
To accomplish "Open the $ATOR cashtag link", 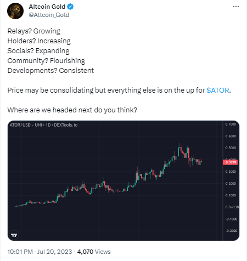I will (217, 90).
